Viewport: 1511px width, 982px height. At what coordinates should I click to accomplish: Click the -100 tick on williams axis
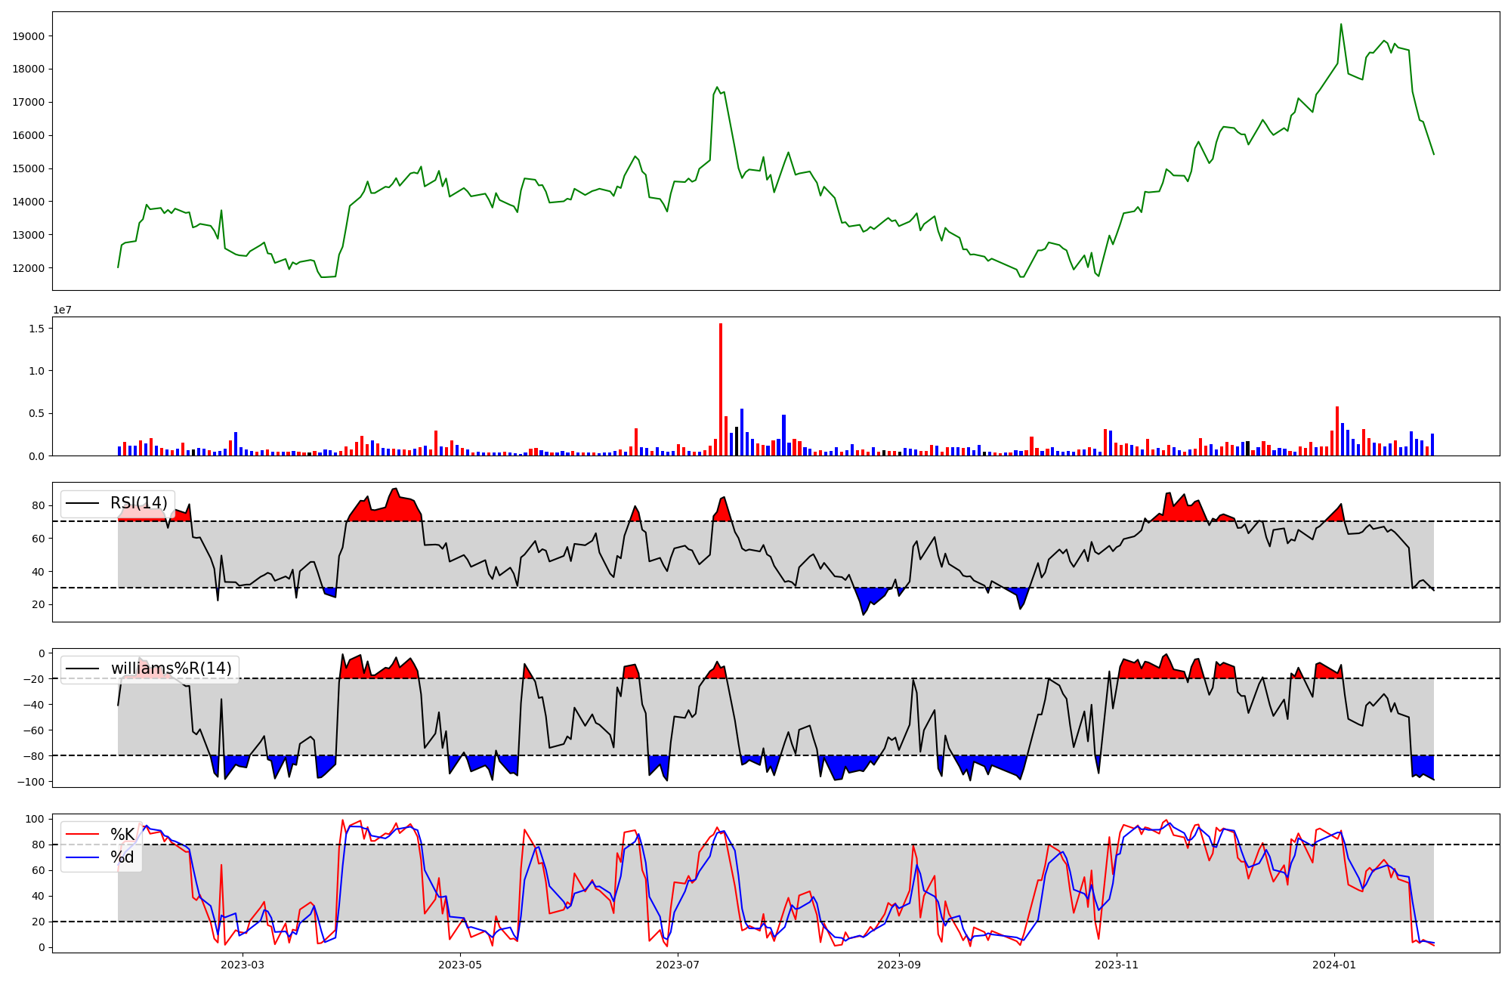tap(31, 782)
